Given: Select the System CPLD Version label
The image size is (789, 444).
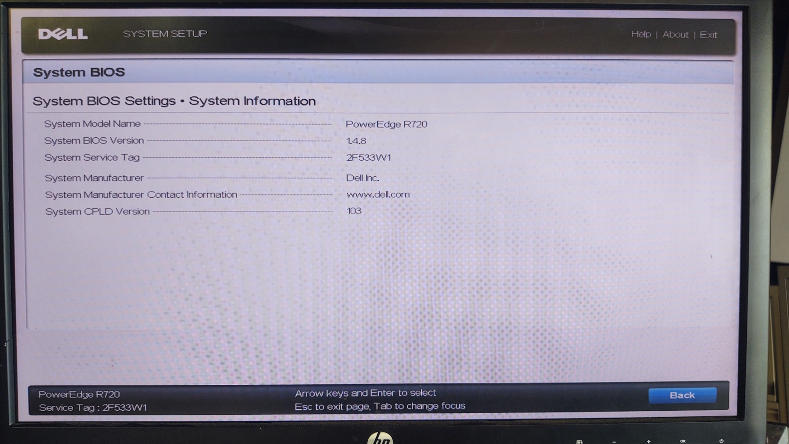Looking at the screenshot, I should coord(97,211).
